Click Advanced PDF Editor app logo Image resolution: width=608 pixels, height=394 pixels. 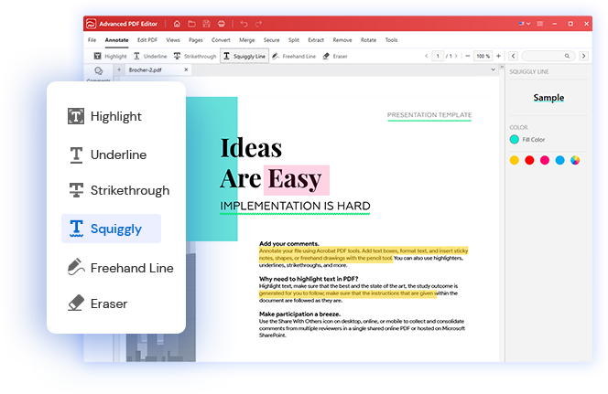(92, 24)
